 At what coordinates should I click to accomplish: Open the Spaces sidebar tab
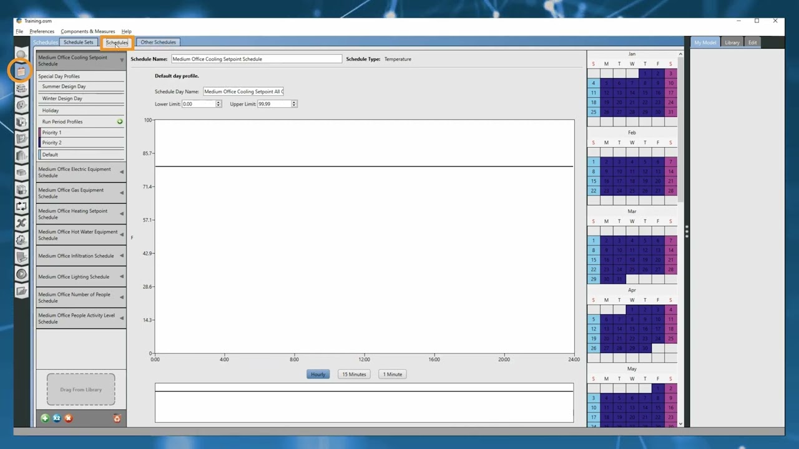tap(21, 172)
